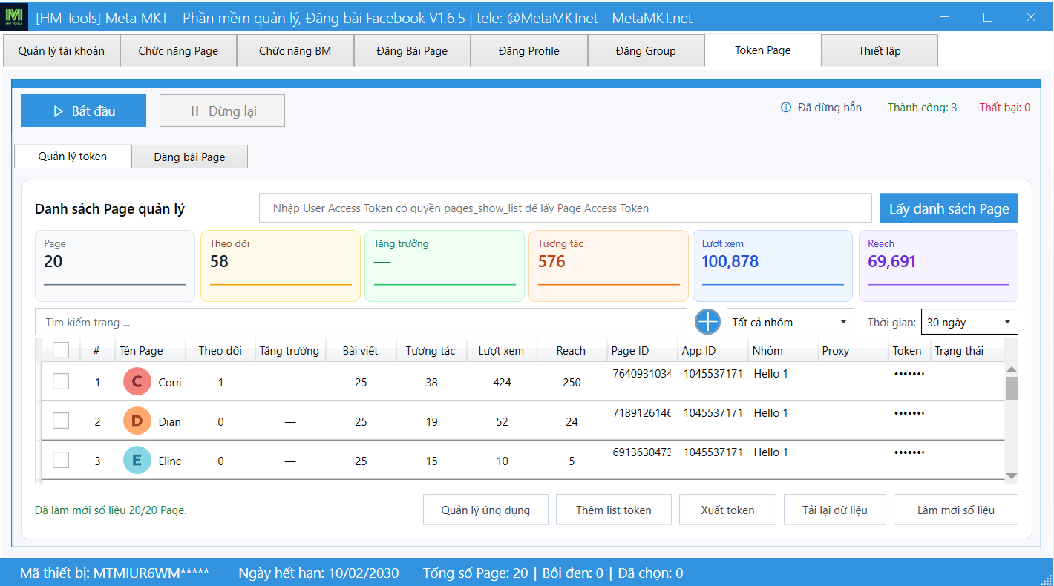
Task: Click the red C avatar for Corri page
Action: click(x=137, y=383)
